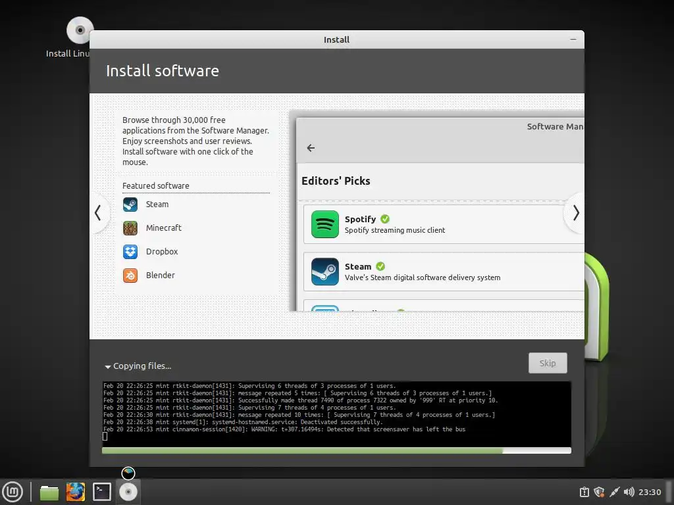Image resolution: width=674 pixels, height=505 pixels.
Task: Click the green verified check beside Steam
Action: (x=380, y=266)
